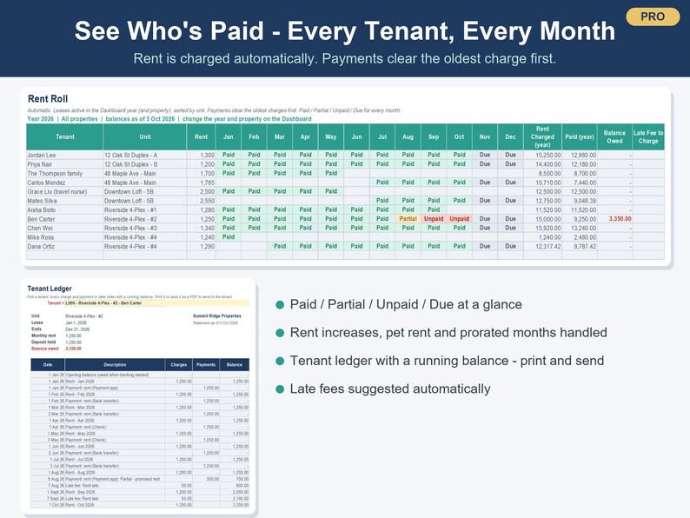Click the 'Deposit held' label in ledger
This screenshot has width=690, height=518.
pyautogui.click(x=43, y=342)
